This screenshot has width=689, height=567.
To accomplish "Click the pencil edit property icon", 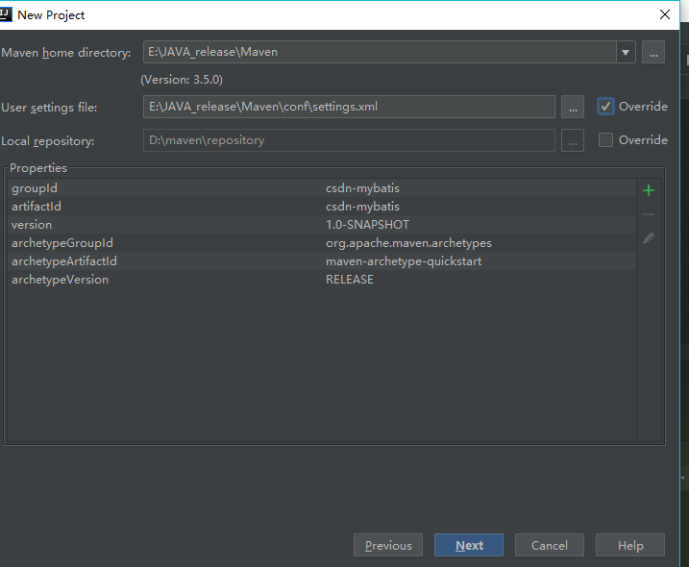I will [x=649, y=238].
